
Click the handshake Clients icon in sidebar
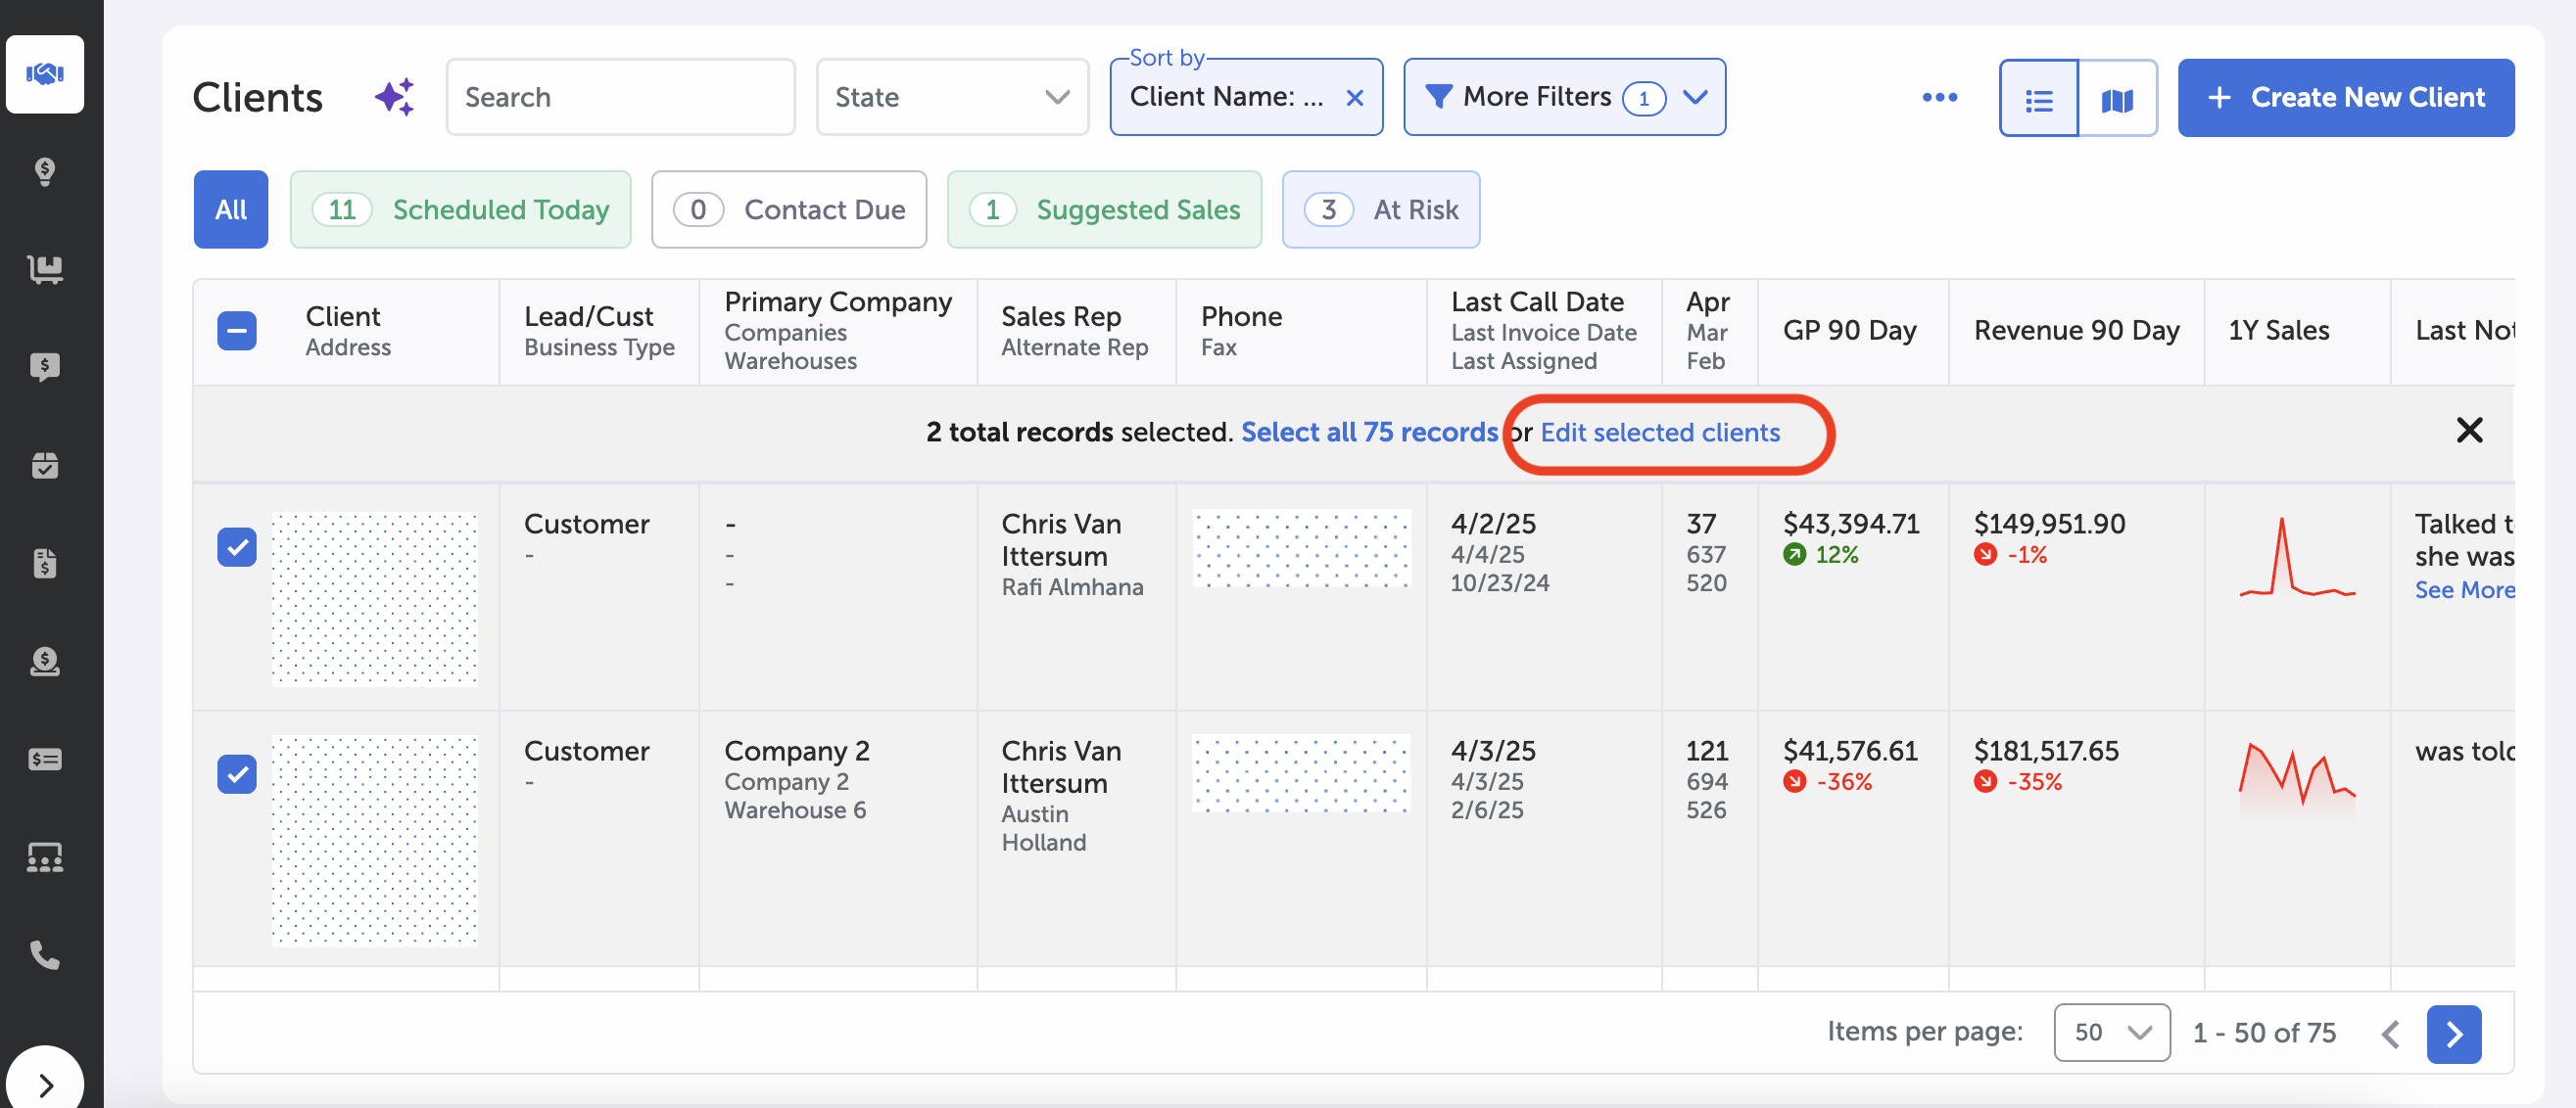click(44, 74)
